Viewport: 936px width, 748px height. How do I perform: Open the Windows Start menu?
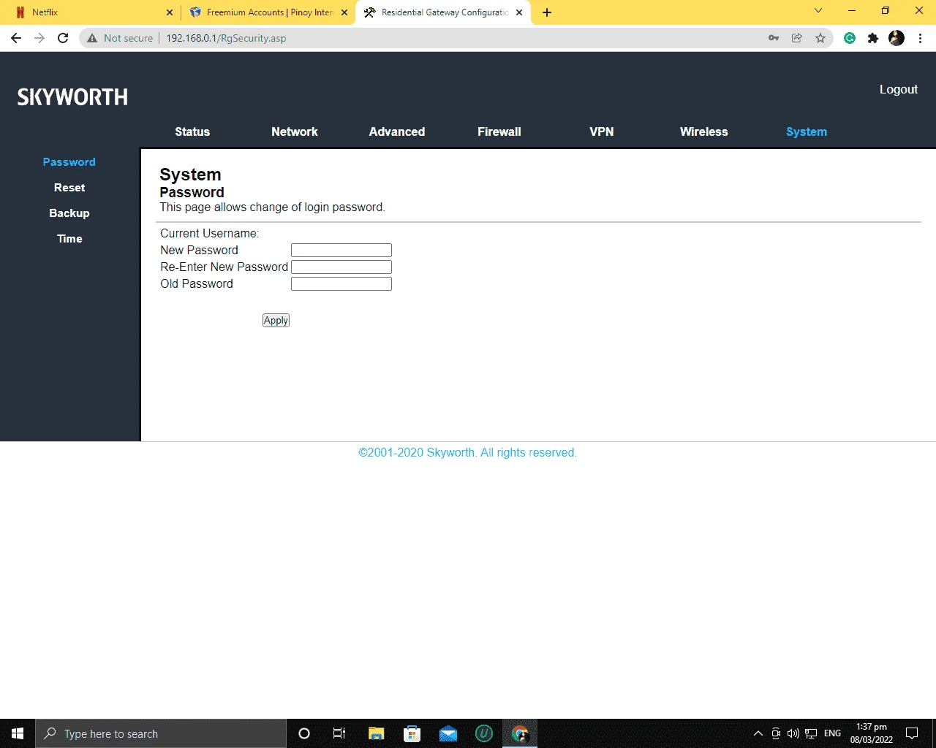[x=18, y=733]
